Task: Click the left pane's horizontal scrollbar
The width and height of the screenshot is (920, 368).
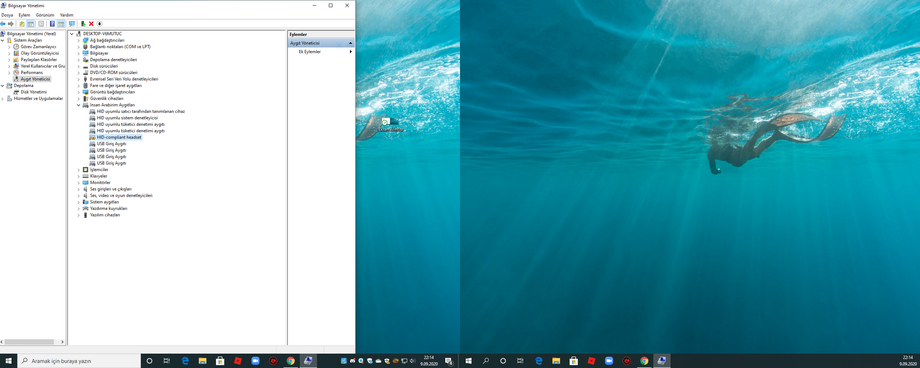Action: pyautogui.click(x=29, y=342)
